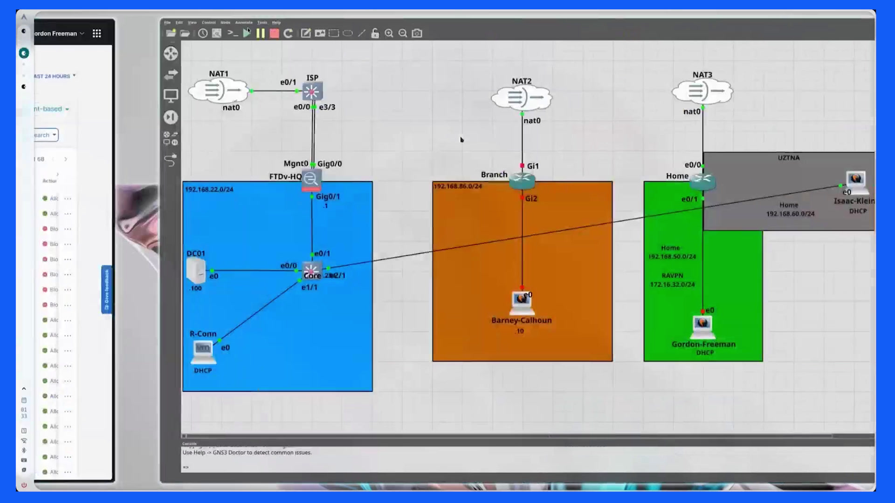Select the FTDv-HQ firewall node
The width and height of the screenshot is (895, 503).
pos(311,179)
